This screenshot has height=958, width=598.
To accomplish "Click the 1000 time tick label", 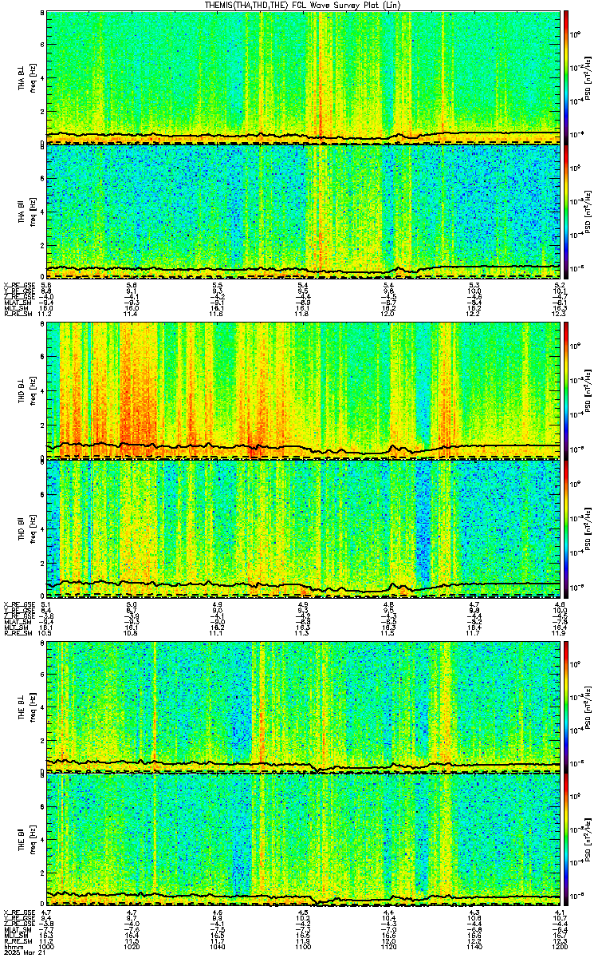I will pos(46,947).
